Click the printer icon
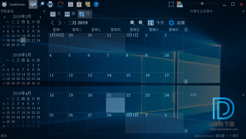 (50, 4)
